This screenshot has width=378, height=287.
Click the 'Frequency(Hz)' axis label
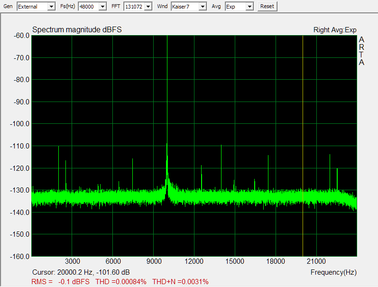[333, 272]
